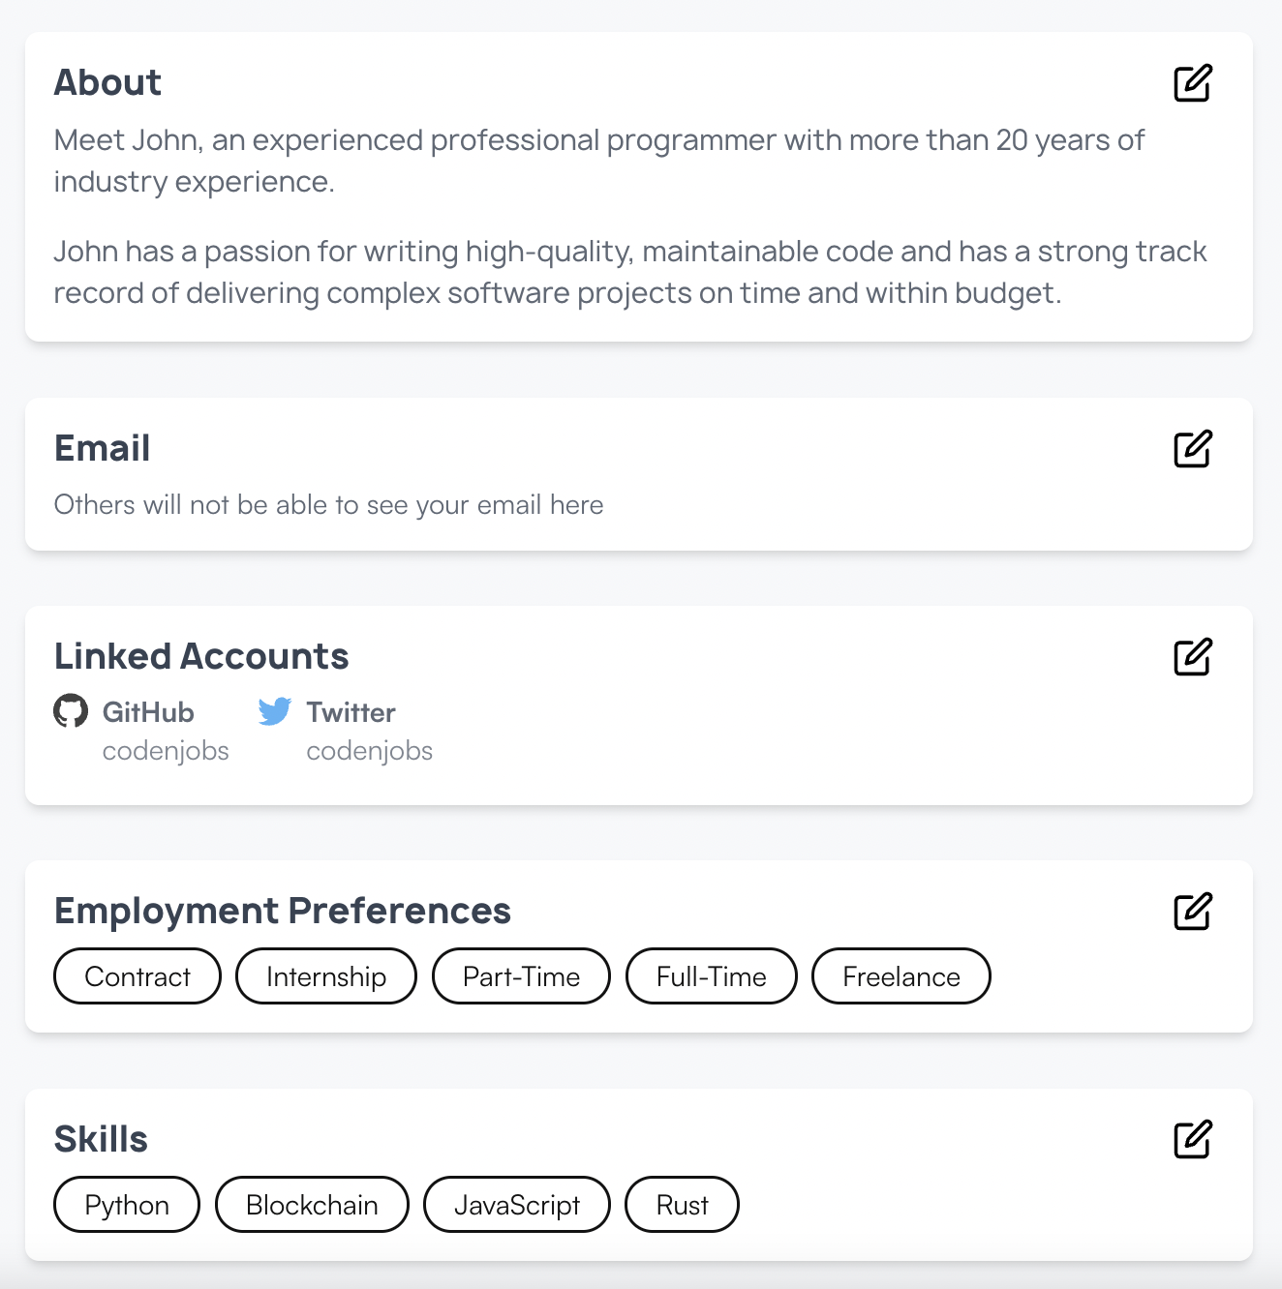
Task: Click the About section heading
Action: [107, 83]
